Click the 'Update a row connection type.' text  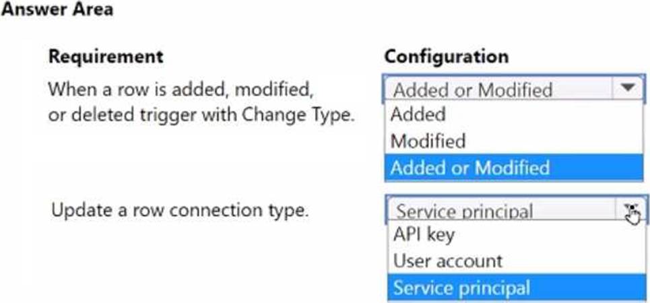tap(180, 210)
